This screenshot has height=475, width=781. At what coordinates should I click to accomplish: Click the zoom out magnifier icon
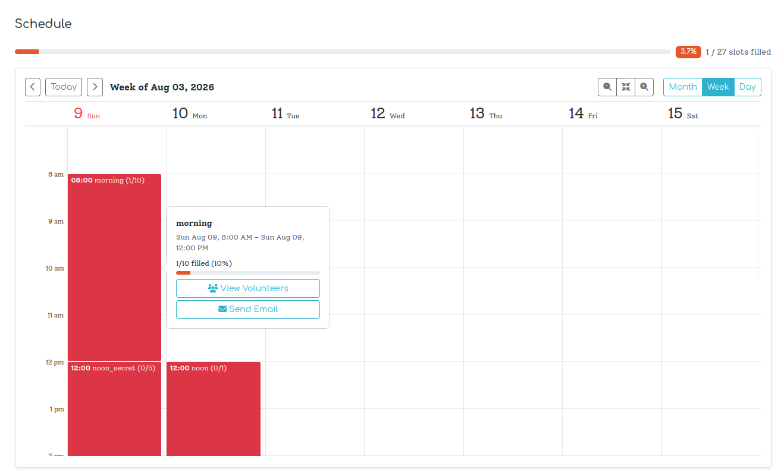pos(607,87)
